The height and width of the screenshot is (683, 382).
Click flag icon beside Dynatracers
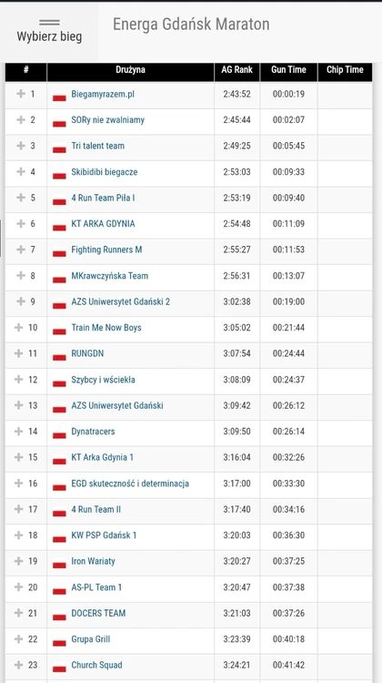click(59, 433)
